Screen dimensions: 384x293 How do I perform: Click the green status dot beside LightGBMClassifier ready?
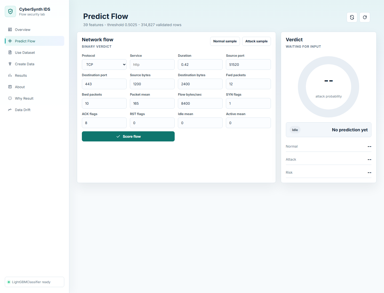pos(9,282)
